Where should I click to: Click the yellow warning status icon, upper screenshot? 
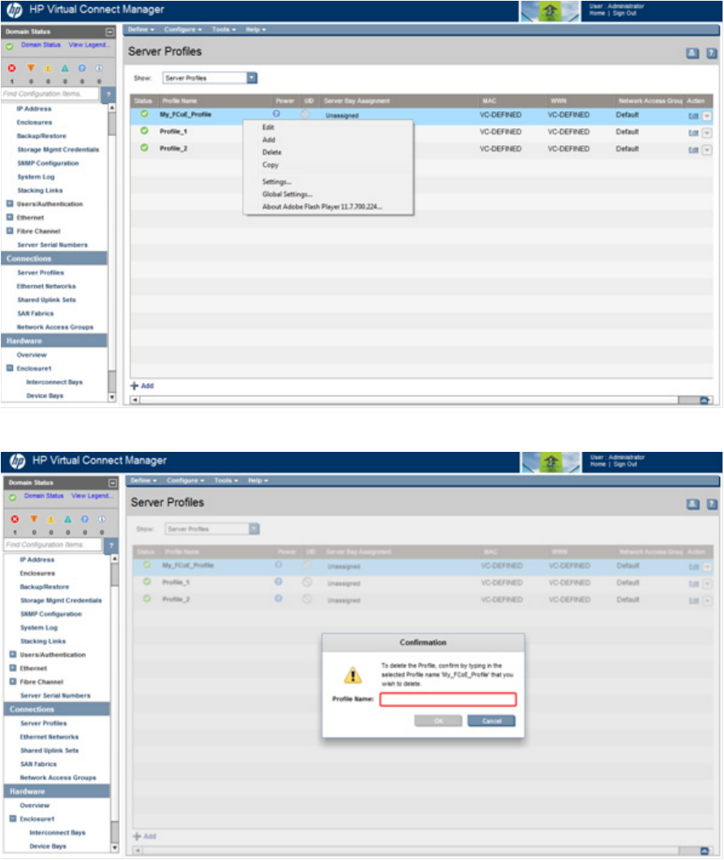pos(48,68)
